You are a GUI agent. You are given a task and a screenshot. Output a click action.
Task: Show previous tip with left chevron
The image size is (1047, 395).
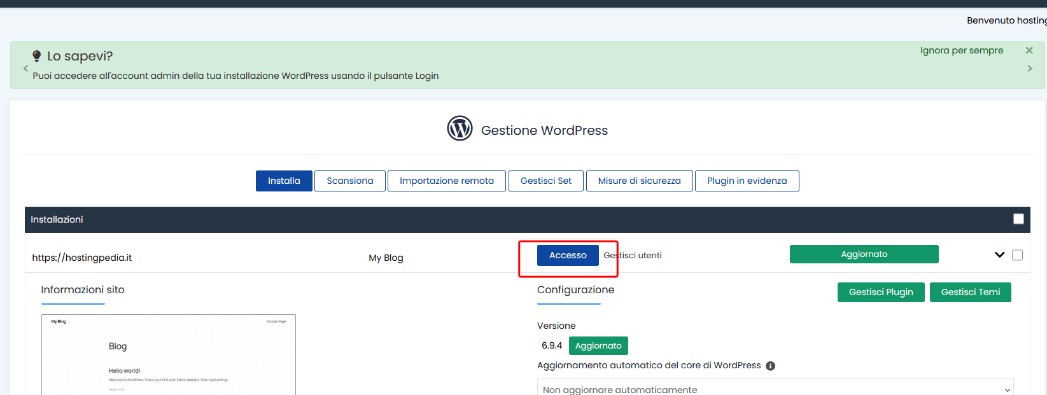25,68
